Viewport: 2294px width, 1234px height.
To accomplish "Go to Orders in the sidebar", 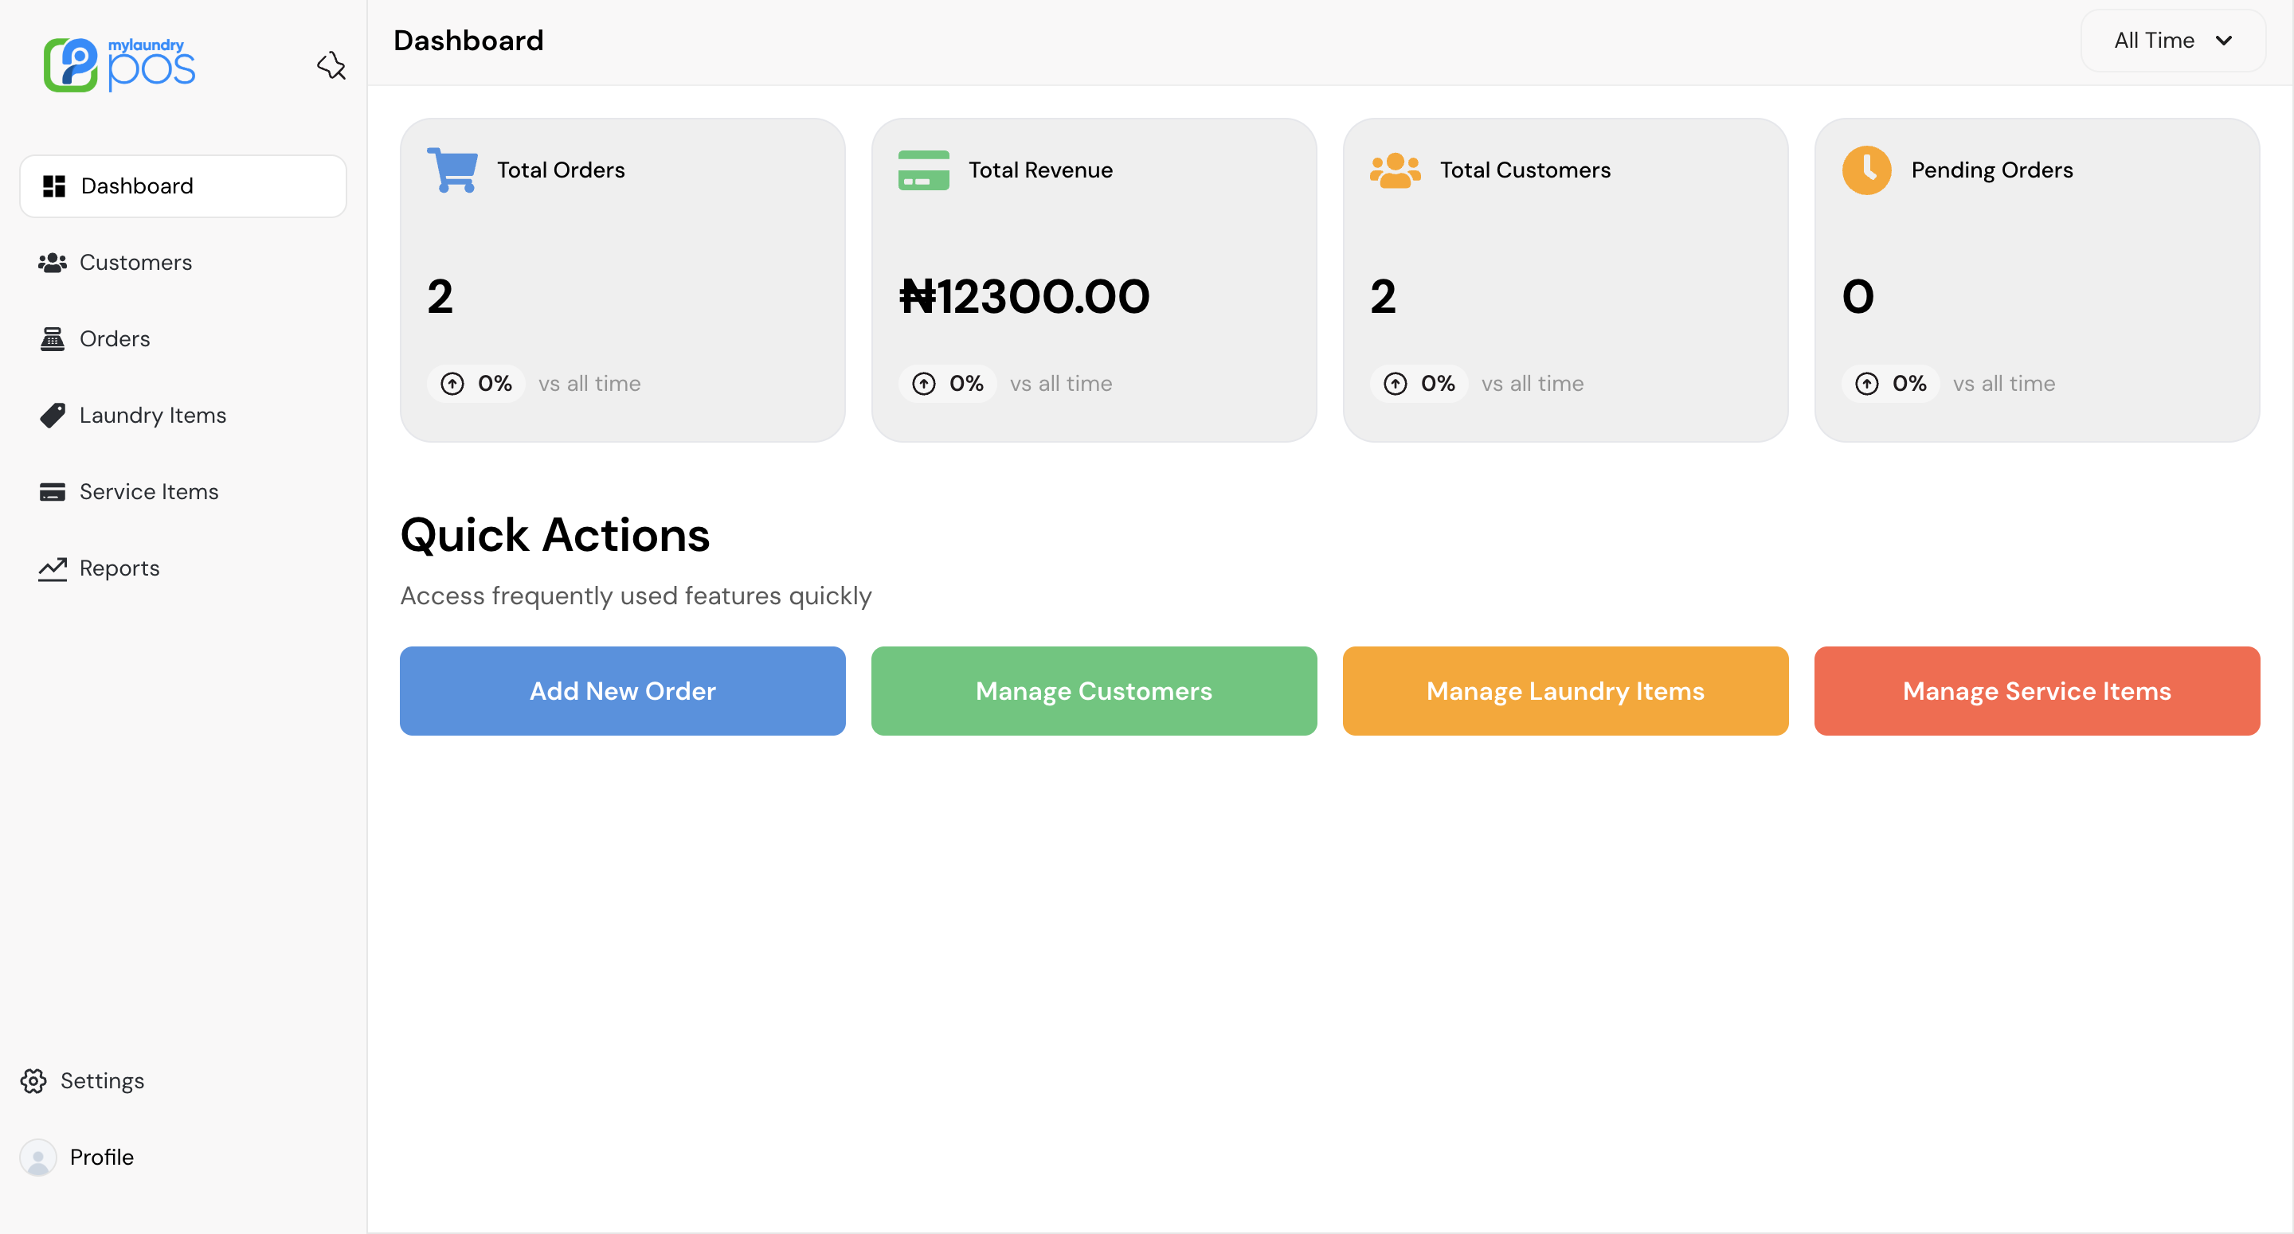I will 114,339.
